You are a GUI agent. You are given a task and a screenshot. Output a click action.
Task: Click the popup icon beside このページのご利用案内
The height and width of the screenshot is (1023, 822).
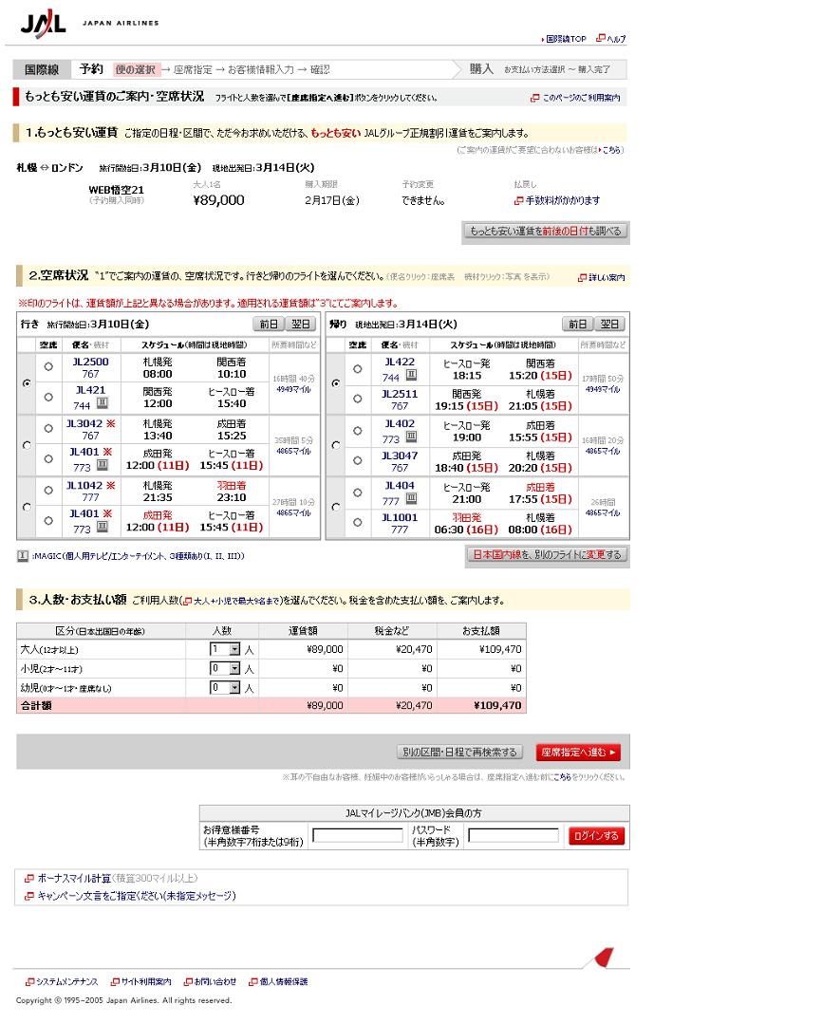535,98
